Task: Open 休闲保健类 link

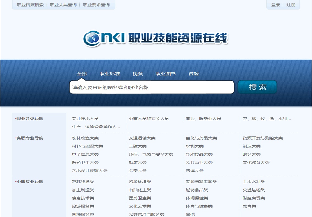Action: point(197,198)
